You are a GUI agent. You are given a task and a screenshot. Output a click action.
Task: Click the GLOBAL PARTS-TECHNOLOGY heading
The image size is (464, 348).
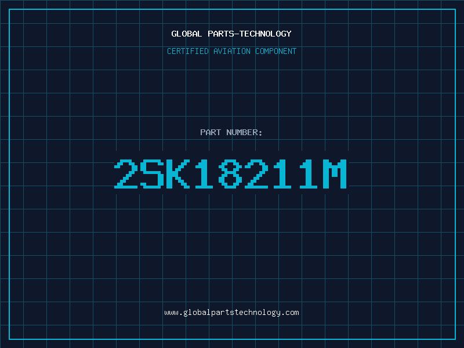click(x=231, y=34)
